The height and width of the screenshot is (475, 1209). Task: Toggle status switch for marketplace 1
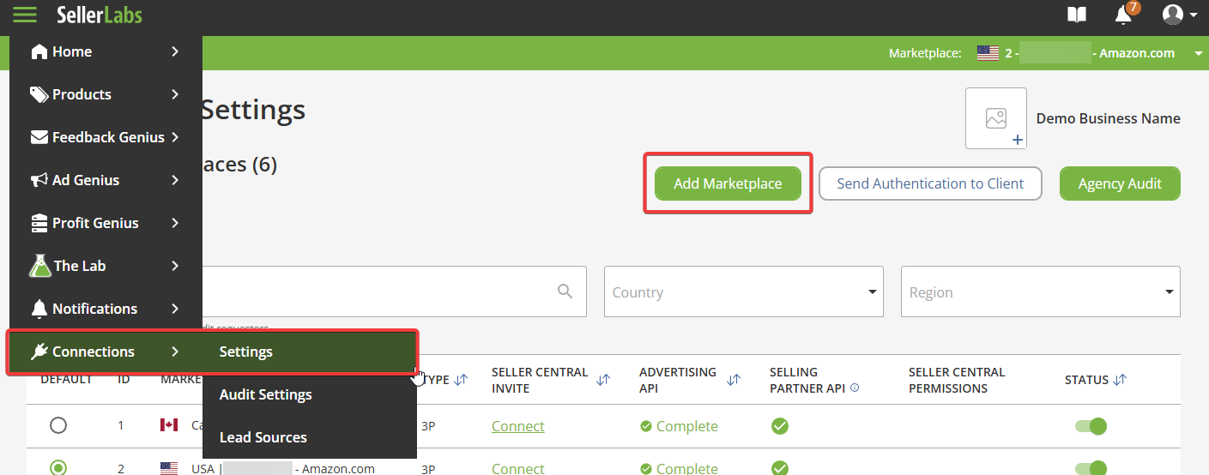tap(1091, 426)
